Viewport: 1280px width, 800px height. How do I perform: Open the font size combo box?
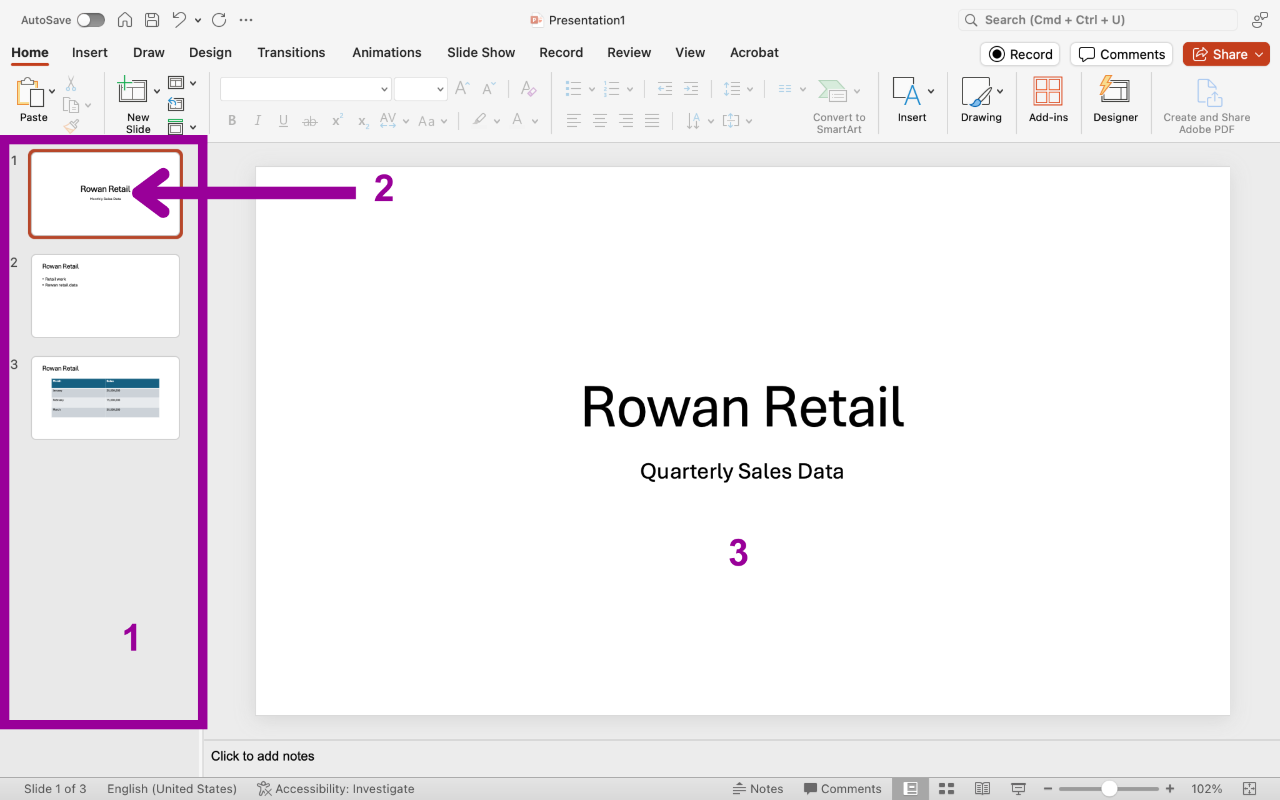pos(421,89)
